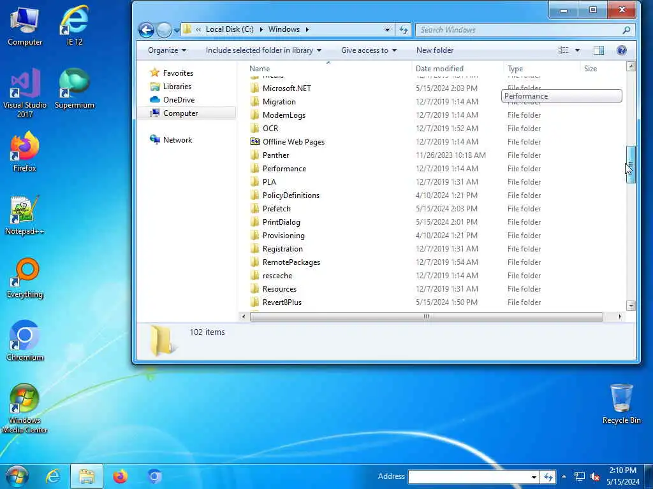Image resolution: width=653 pixels, height=489 pixels.
Task: Expand the arrow after Local Disk (C:)
Action: pos(261,29)
